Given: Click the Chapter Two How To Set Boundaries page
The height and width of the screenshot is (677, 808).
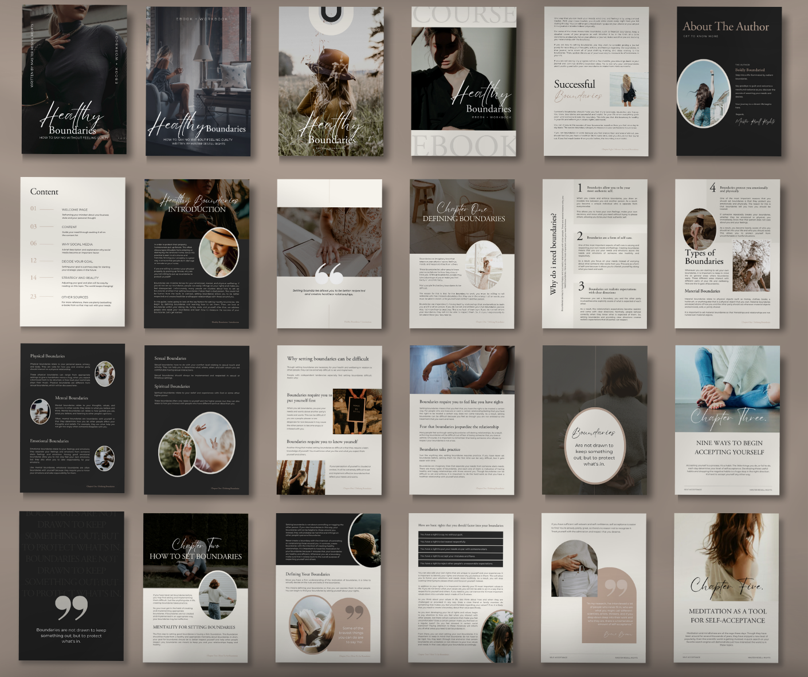Looking at the screenshot, I should click(195, 587).
